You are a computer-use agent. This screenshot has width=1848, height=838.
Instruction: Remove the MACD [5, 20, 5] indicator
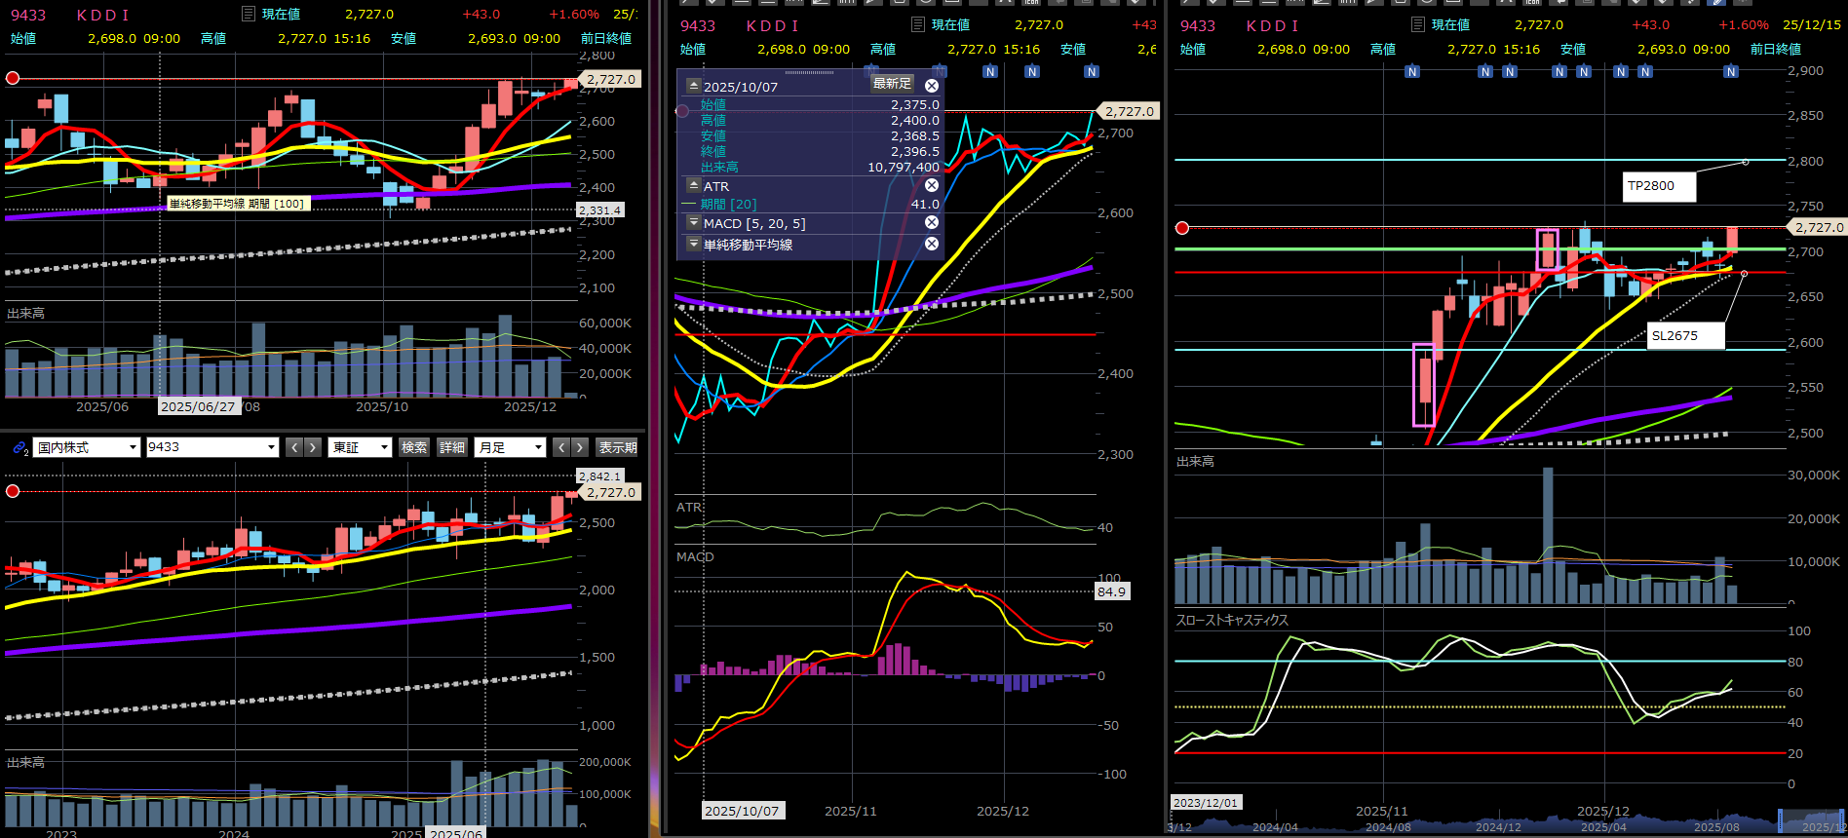pyautogui.click(x=932, y=223)
